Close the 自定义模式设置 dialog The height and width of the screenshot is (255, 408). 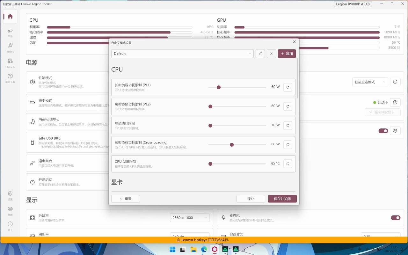point(294,42)
